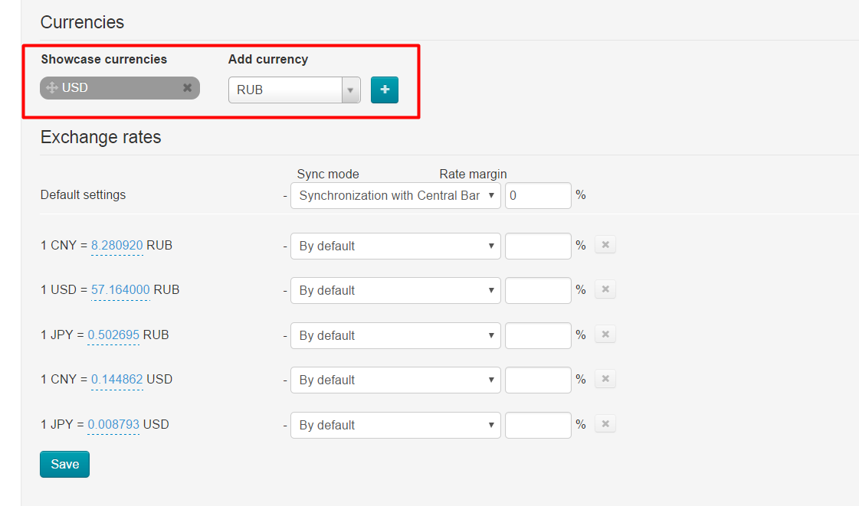859x506 pixels.
Task: Open sync mode dropdown for JPY to USD
Action: [x=395, y=425]
